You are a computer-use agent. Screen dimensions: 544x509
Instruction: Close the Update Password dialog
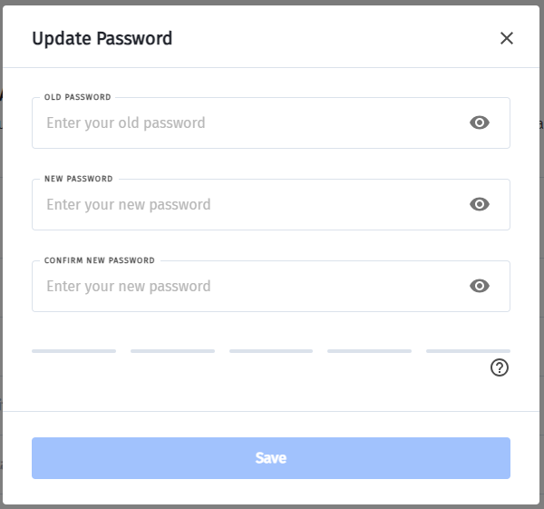tap(507, 38)
